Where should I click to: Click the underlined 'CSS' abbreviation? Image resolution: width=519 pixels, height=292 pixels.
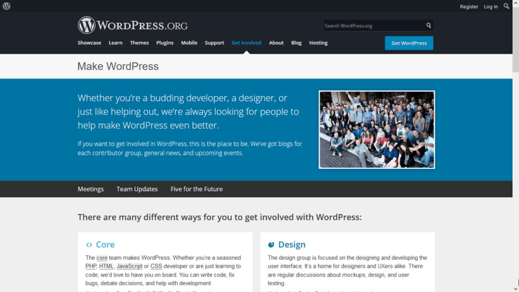(156, 266)
